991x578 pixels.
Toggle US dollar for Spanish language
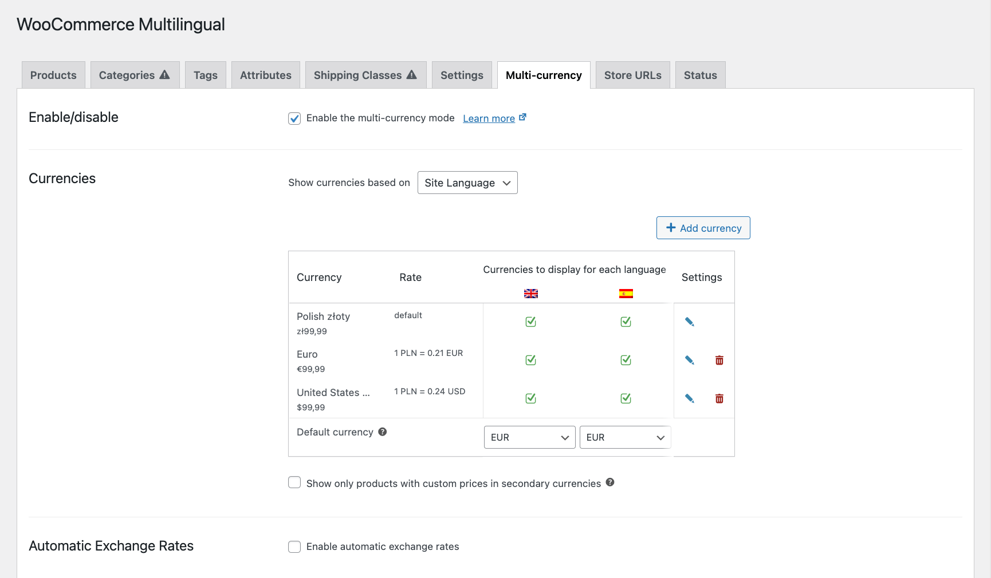point(626,399)
